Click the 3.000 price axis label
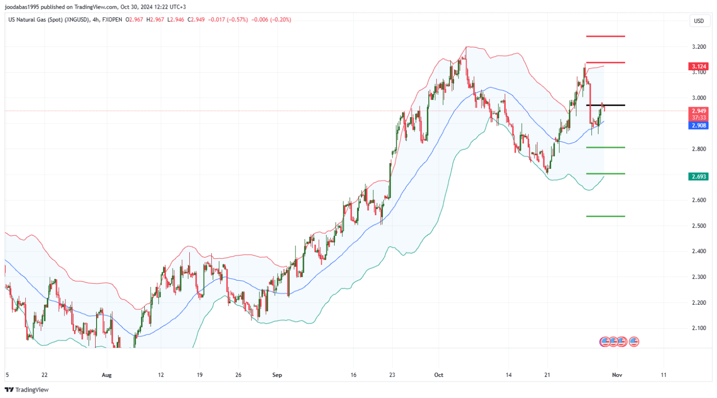717x398 pixels. coord(698,98)
